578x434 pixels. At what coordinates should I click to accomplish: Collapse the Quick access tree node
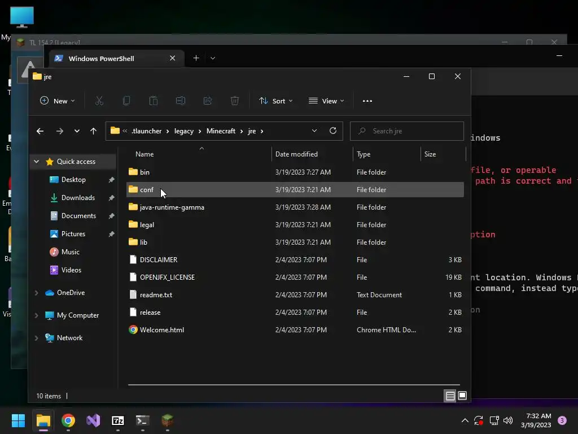(x=37, y=161)
